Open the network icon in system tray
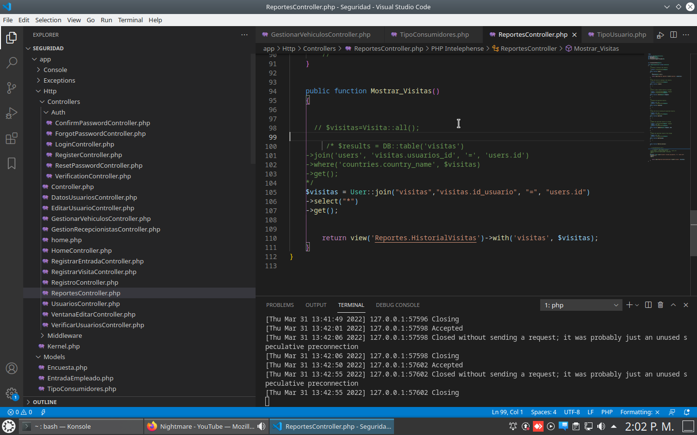Screen dimensions: 697x435 tap(589, 426)
